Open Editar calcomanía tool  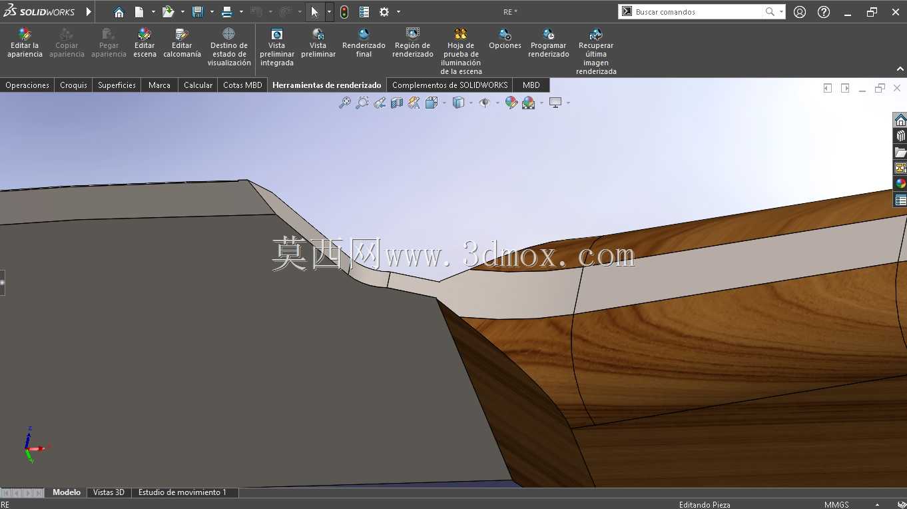click(182, 43)
